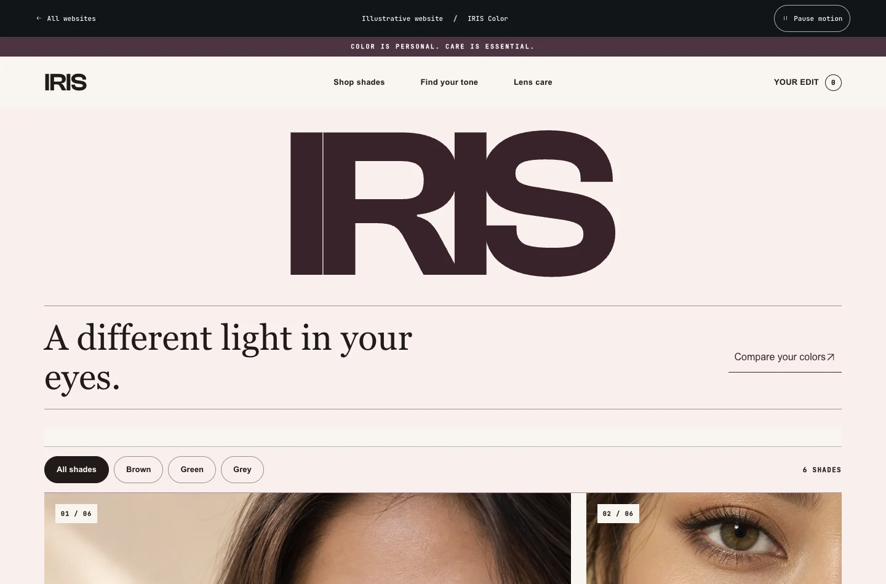Follow the Compare your colors link

[x=784, y=357]
